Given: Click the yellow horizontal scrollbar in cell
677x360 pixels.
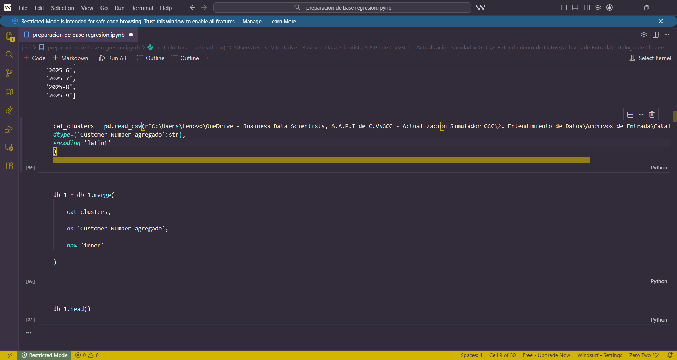Looking at the screenshot, I should [x=321, y=160].
